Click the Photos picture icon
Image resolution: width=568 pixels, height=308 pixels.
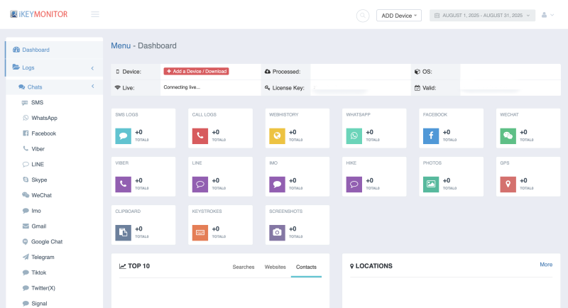point(431,185)
